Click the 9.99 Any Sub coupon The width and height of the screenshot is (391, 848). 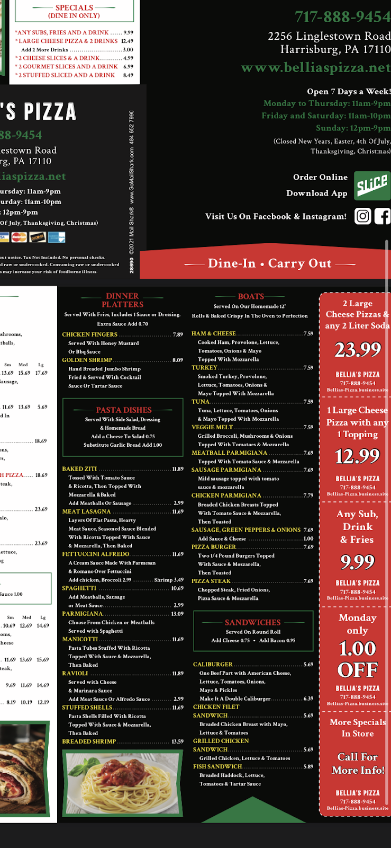pyautogui.click(x=357, y=553)
